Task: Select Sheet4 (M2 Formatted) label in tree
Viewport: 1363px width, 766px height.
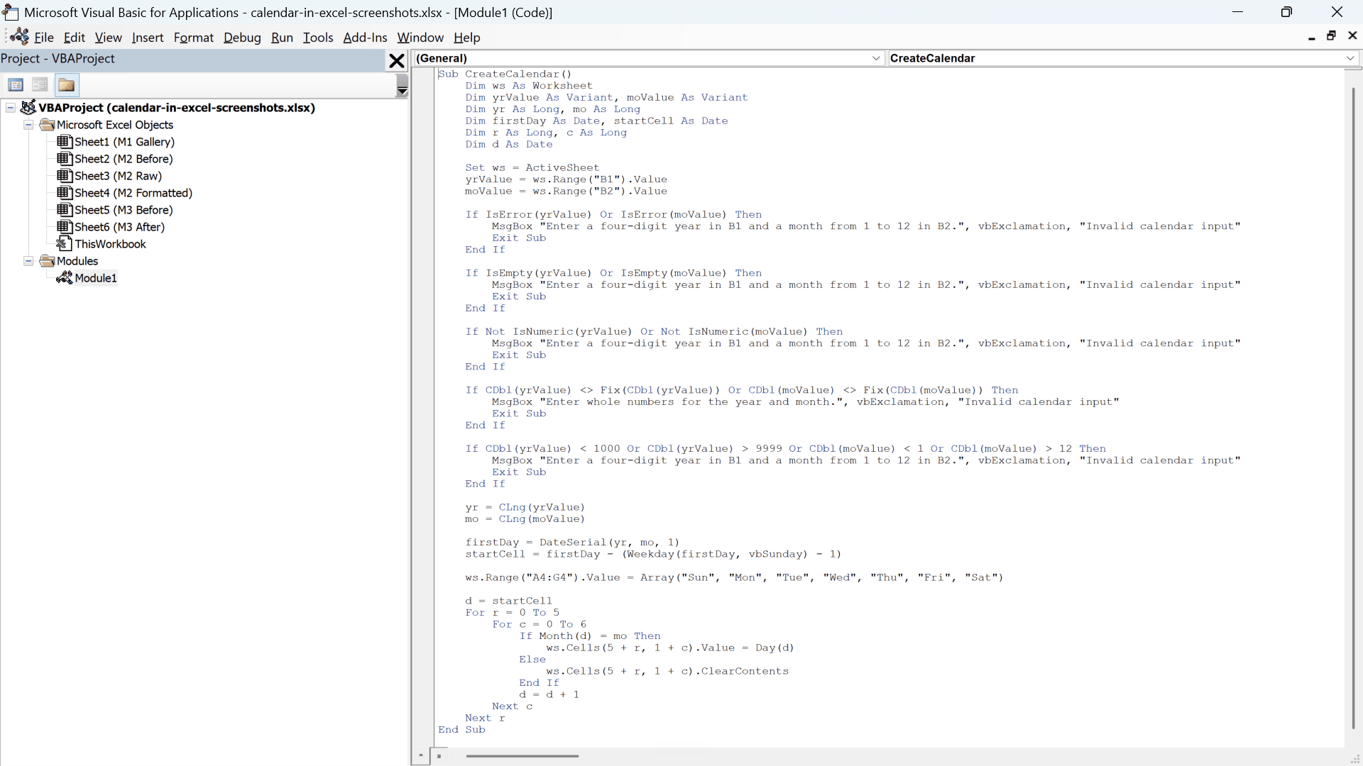Action: tap(134, 193)
